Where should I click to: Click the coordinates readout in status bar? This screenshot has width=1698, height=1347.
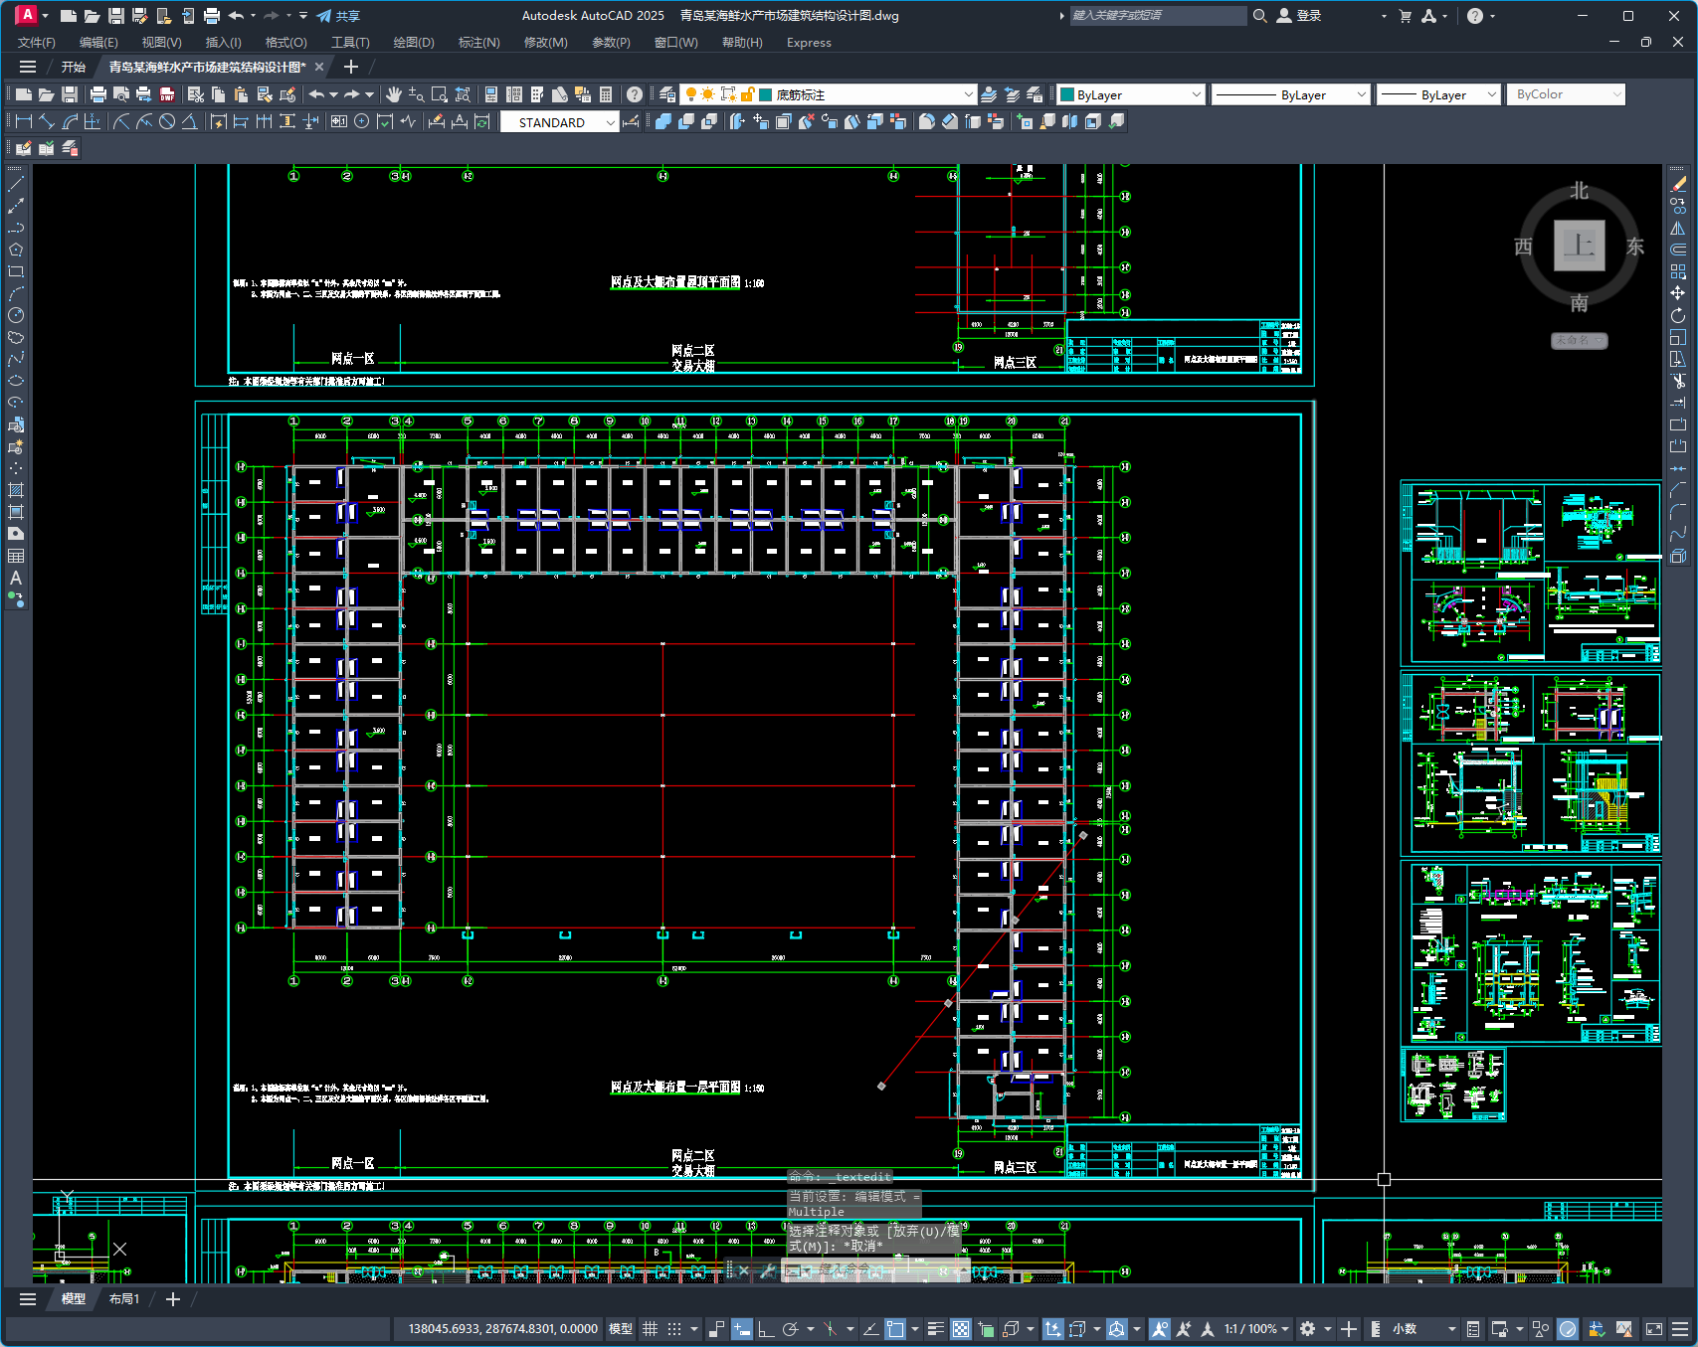click(502, 1329)
